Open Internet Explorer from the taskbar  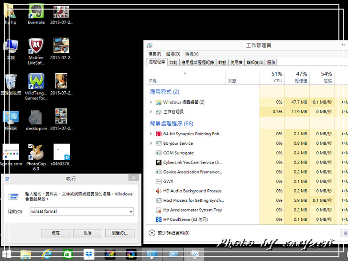(47, 254)
